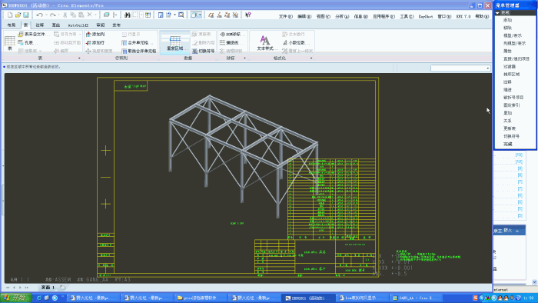Click the Switch Symbols (切换符号) ribbon icon

195,51
